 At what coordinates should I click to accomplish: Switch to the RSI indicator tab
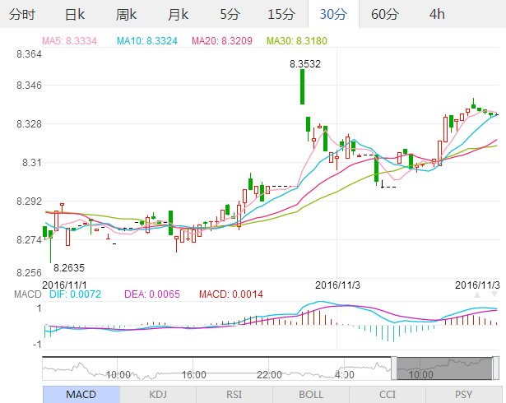pyautogui.click(x=234, y=394)
